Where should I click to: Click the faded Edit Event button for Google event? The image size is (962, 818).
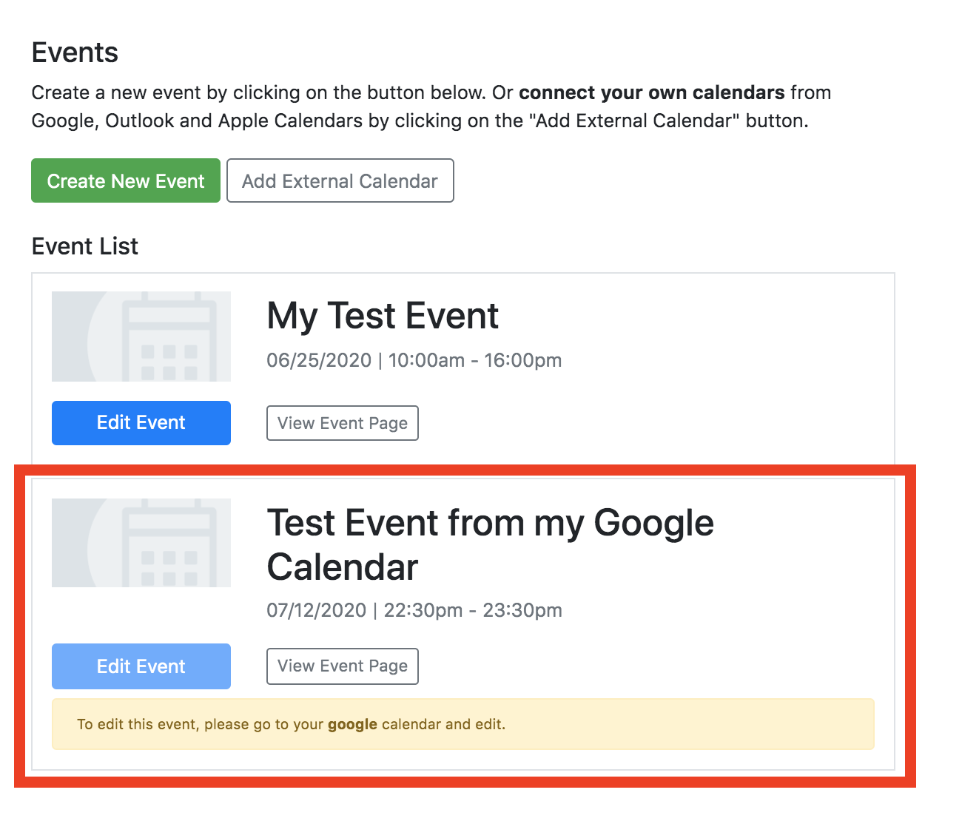tap(141, 666)
